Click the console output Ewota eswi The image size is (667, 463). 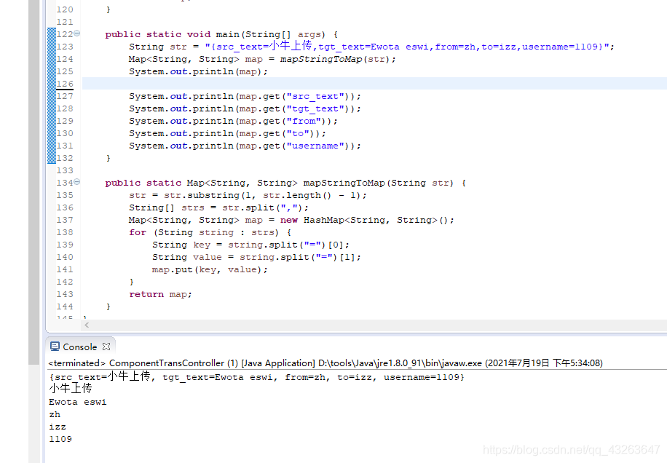77,402
